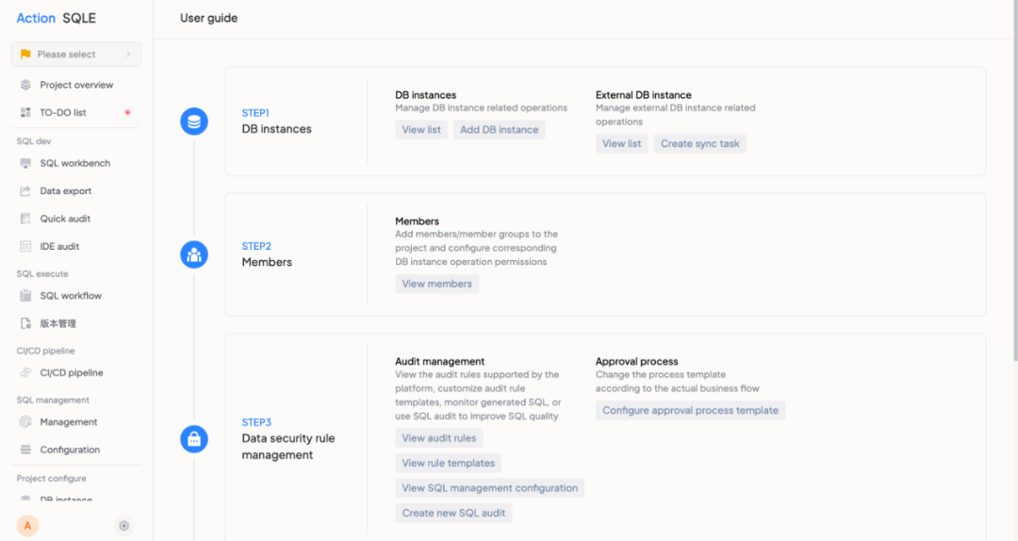Open the Management menu item
This screenshot has width=1018, height=541.
[68, 422]
